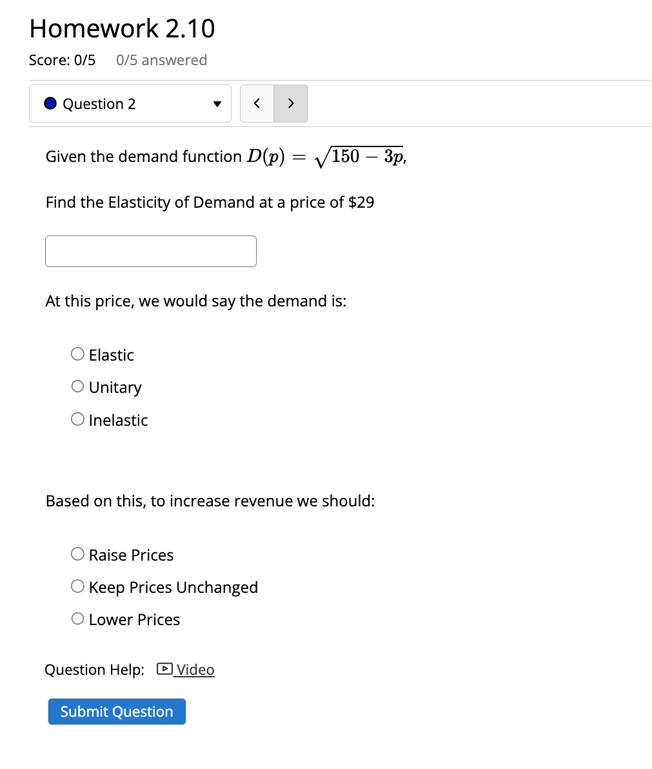Click the dropdown arrow on the question selector

click(x=219, y=103)
